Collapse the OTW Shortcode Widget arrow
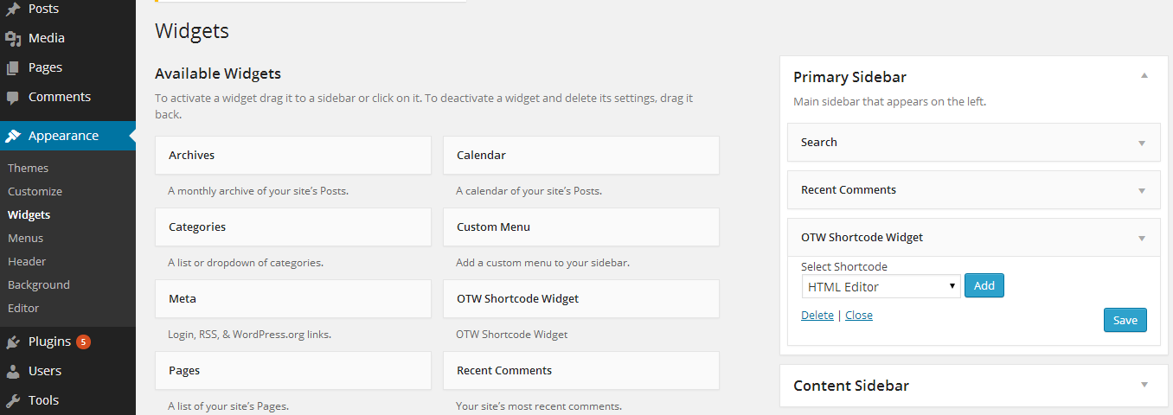Screen dimensions: 1173x415 coord(1142,238)
